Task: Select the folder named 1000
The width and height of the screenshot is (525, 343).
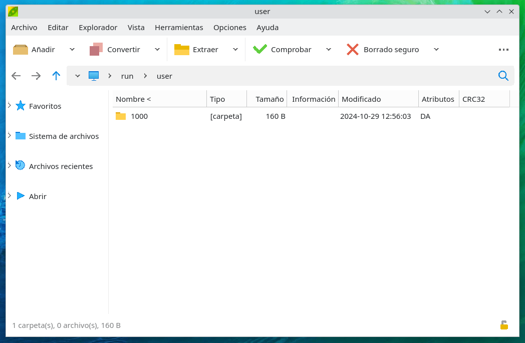Action: pyautogui.click(x=139, y=116)
